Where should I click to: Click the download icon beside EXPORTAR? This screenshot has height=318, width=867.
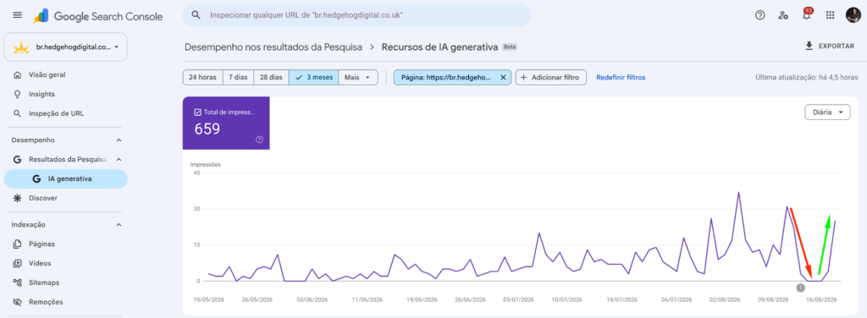click(809, 46)
